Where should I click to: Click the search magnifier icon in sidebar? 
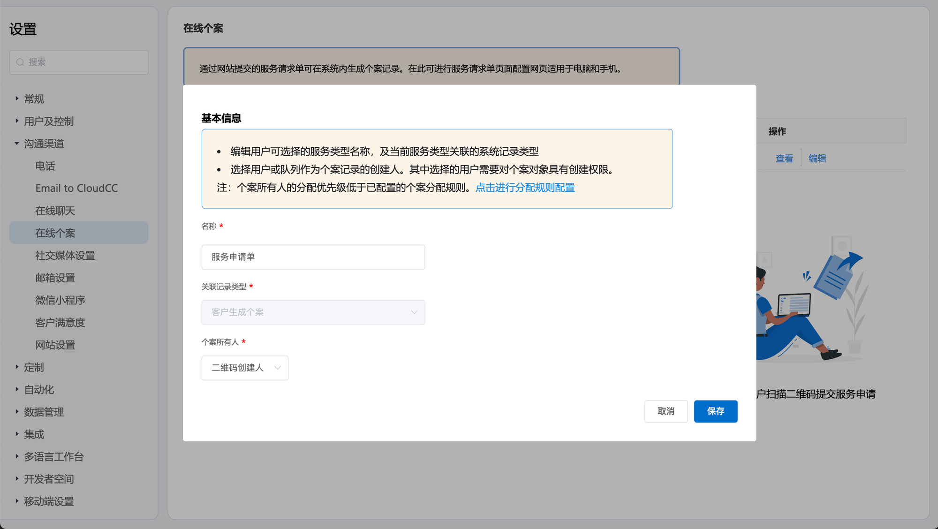[x=20, y=62]
